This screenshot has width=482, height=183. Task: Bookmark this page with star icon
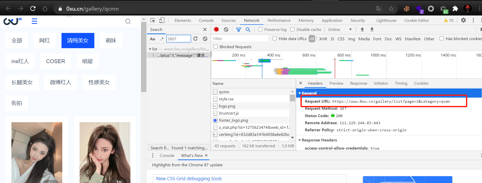(x=391, y=9)
